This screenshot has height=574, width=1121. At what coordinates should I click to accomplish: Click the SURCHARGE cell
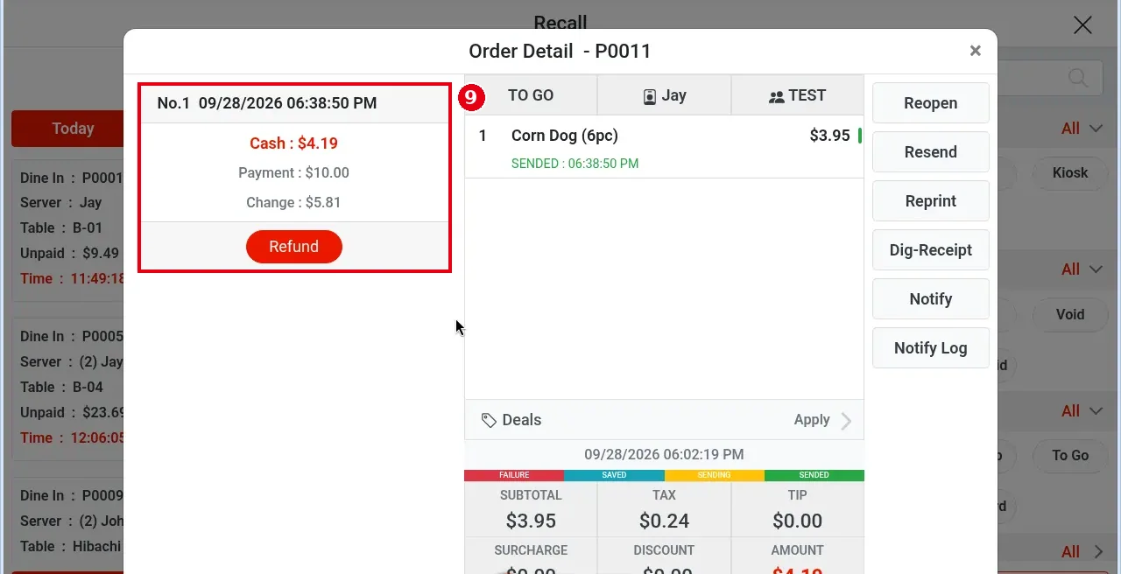(x=531, y=556)
